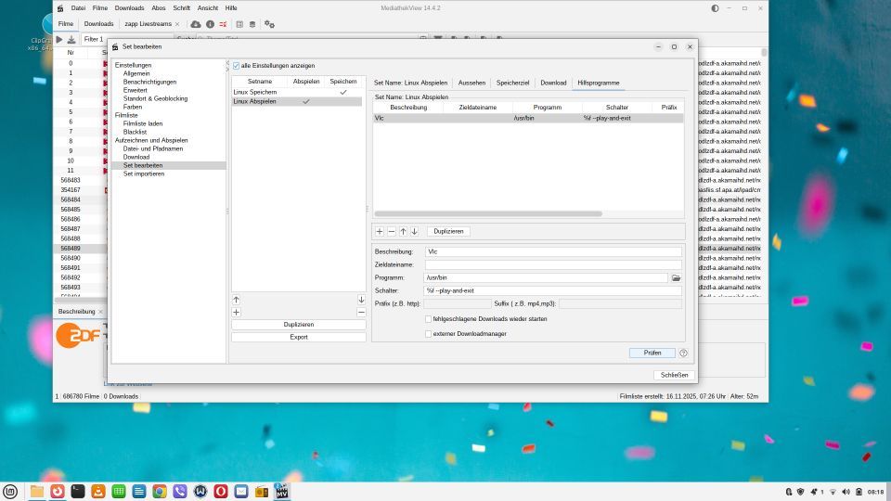Select 'Set importieren' in settings tree
This screenshot has height=501, width=891.
point(143,173)
